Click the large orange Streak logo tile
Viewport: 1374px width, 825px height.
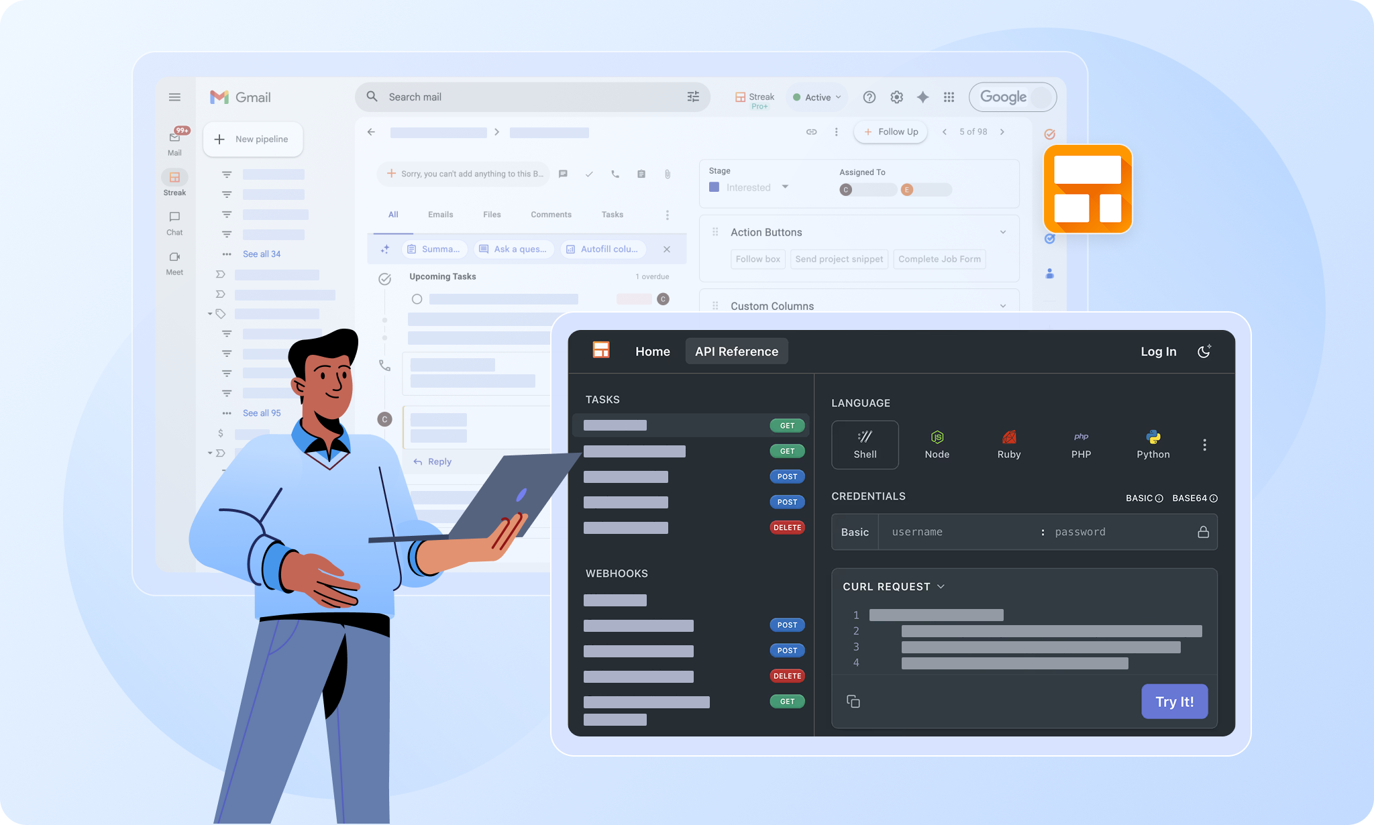point(1088,189)
